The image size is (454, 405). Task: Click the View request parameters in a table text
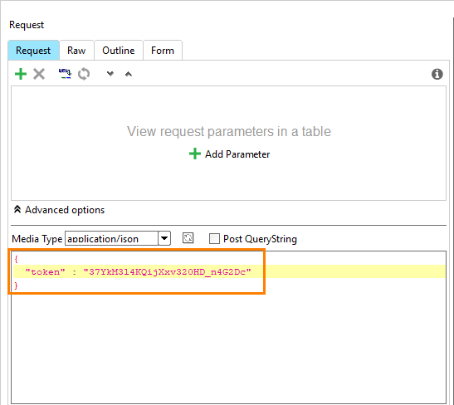click(229, 131)
